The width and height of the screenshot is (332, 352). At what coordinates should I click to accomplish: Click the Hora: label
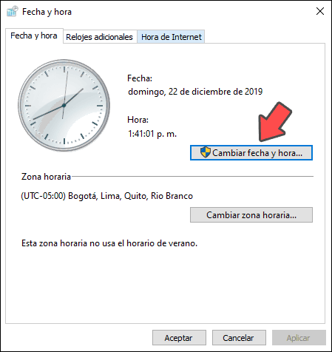[138, 120]
